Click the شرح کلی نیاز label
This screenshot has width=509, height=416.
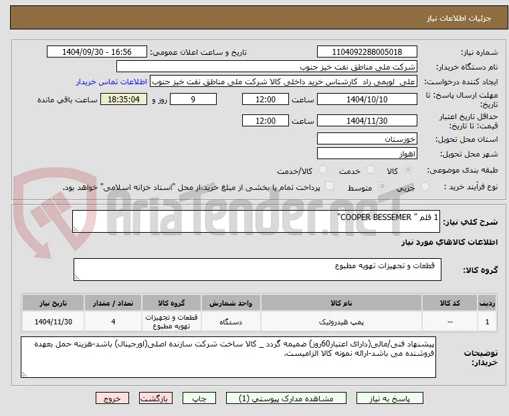click(470, 222)
